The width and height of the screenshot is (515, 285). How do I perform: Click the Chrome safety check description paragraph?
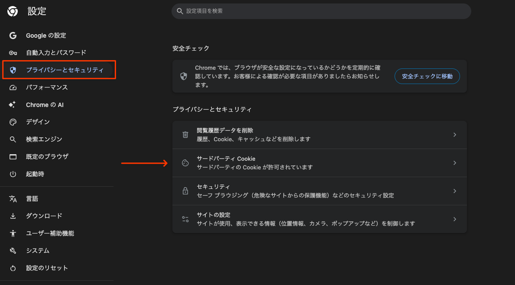pyautogui.click(x=288, y=76)
